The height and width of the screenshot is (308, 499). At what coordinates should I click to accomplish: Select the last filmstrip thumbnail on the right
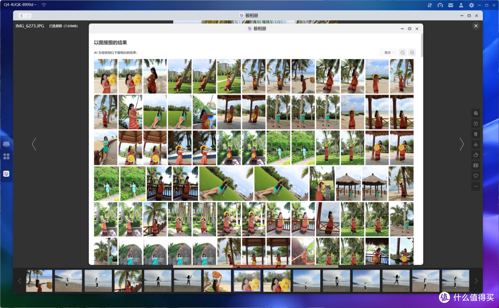pos(456,281)
